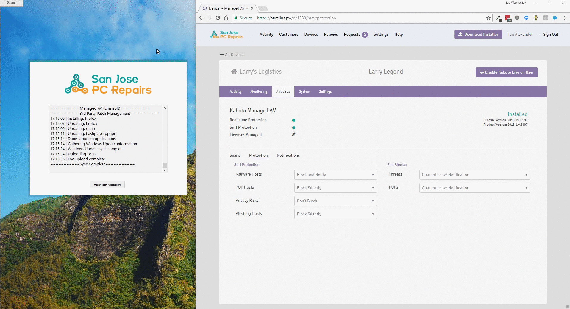Screen dimensions: 570x309
Task: Click the browser address bar URL
Action: pos(296,18)
